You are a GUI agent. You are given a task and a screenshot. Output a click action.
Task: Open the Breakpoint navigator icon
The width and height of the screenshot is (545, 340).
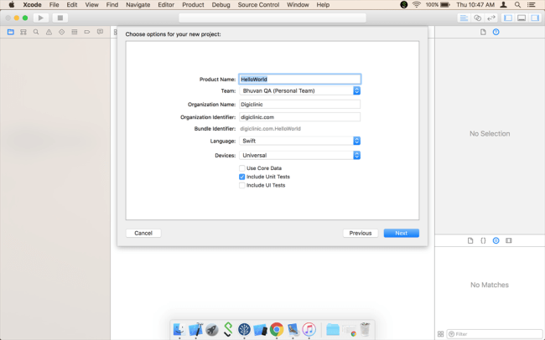(x=87, y=32)
